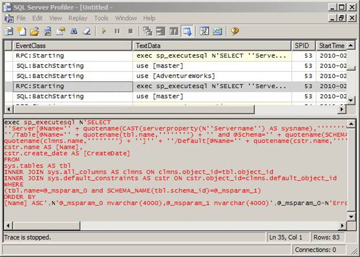Screen dimensions: 360x257
Task: Open the Replay menu
Action: (78, 18)
